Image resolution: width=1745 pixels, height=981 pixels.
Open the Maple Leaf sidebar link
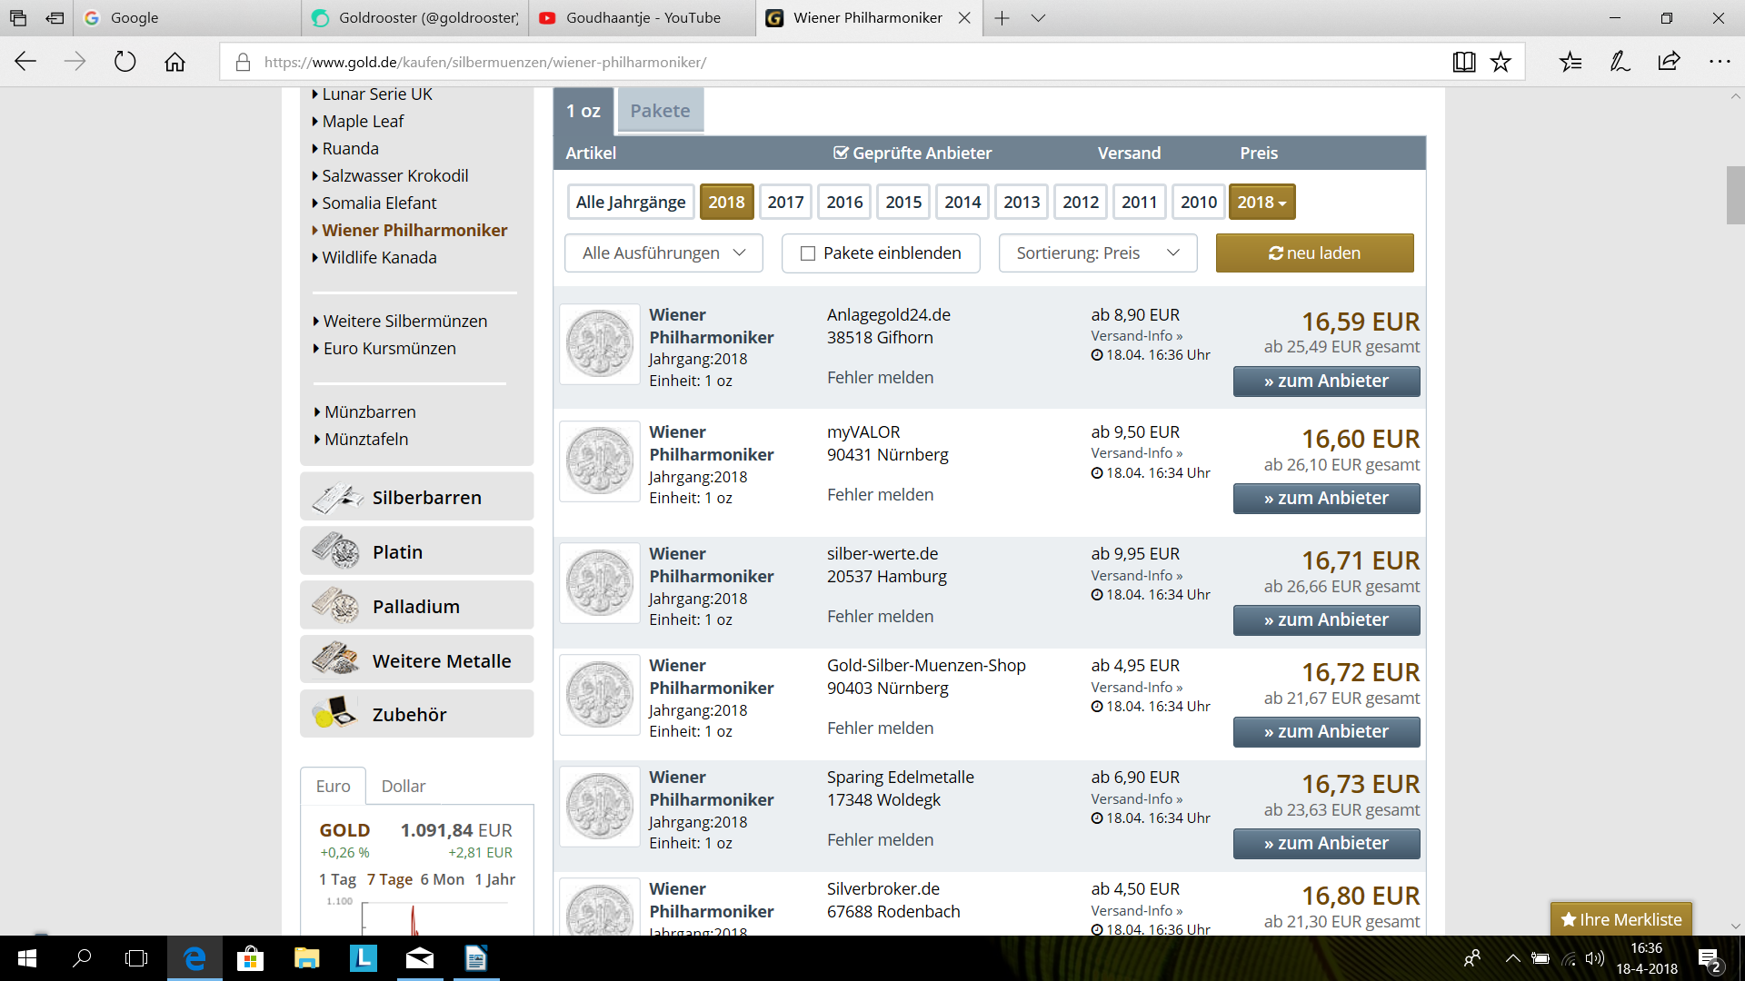click(x=363, y=121)
